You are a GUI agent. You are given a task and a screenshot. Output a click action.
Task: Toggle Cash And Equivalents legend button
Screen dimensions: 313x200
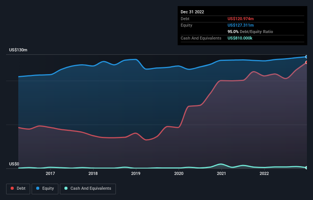[x=88, y=189]
